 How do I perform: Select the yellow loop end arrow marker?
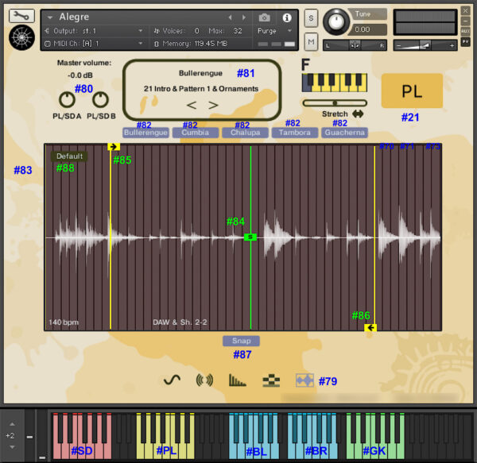coord(370,328)
